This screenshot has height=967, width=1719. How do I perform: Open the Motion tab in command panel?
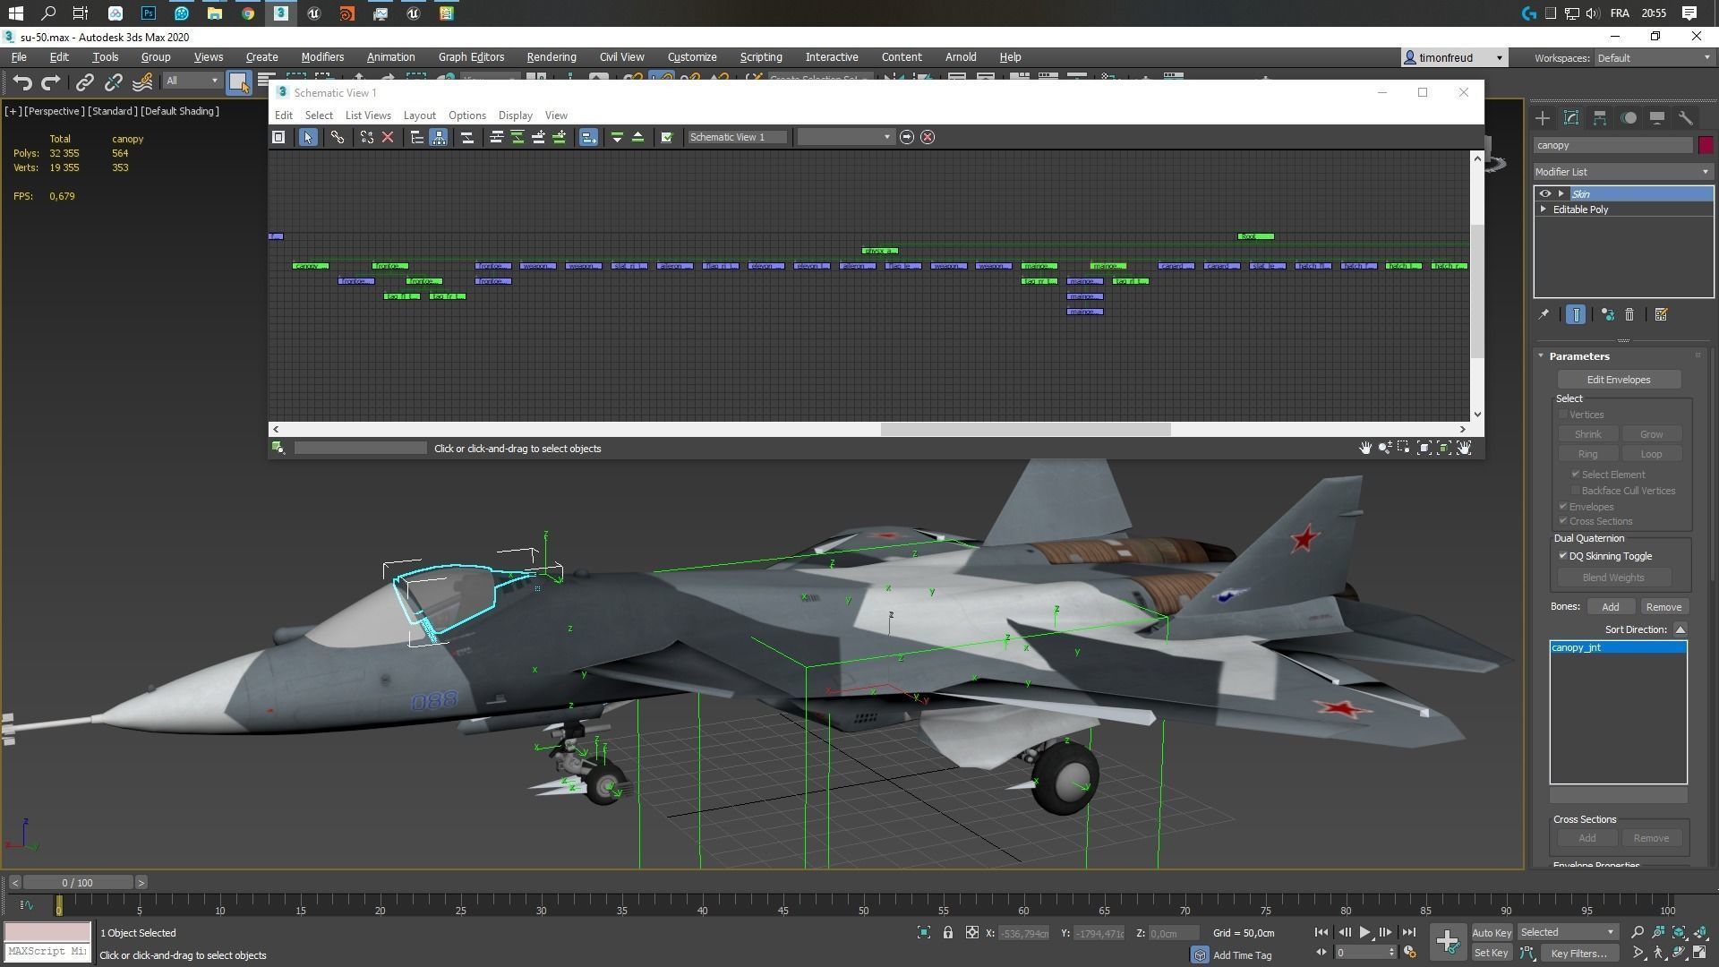(x=1629, y=118)
